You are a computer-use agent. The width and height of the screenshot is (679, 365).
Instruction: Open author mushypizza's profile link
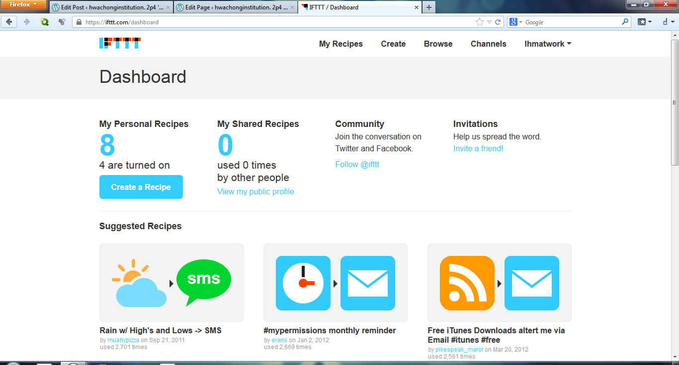pos(123,340)
